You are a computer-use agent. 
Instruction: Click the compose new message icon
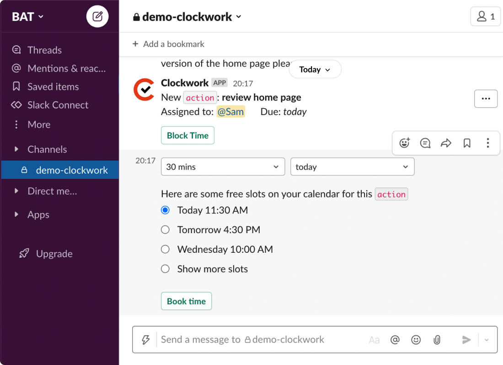(x=97, y=16)
